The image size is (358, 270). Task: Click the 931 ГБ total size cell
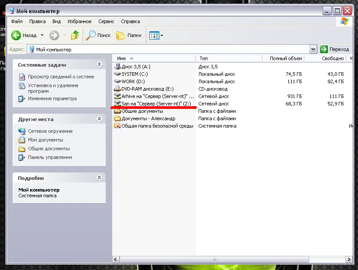point(295,96)
